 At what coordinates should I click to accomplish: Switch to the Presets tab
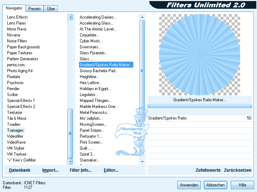click(34, 8)
